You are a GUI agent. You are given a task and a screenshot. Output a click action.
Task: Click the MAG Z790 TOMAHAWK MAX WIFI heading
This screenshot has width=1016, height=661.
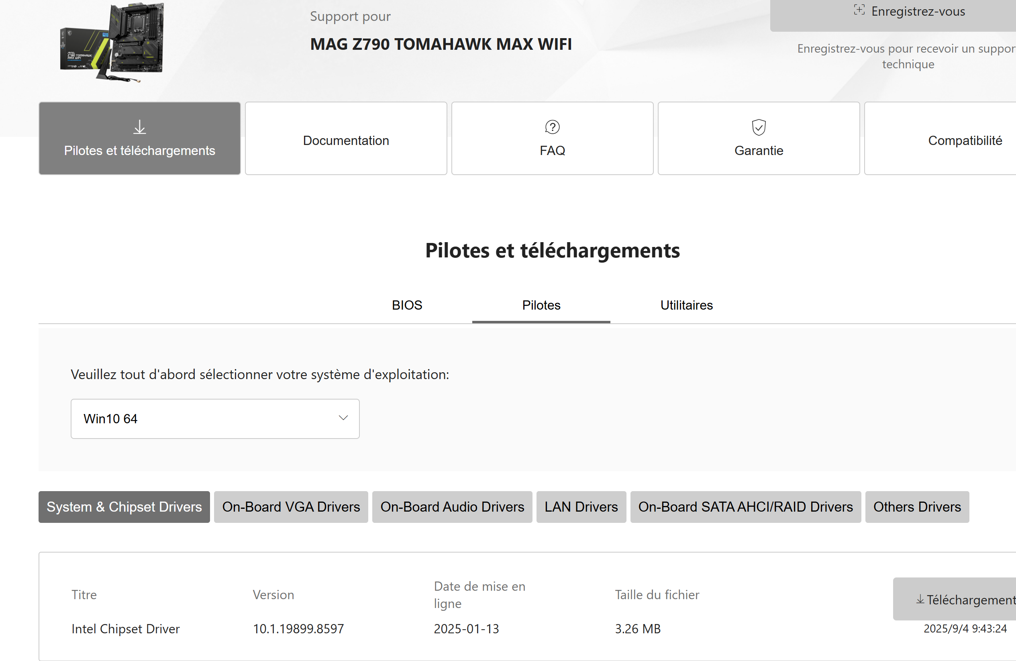coord(441,44)
